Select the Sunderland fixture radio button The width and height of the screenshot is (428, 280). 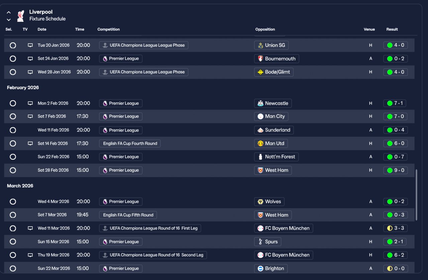click(13, 130)
